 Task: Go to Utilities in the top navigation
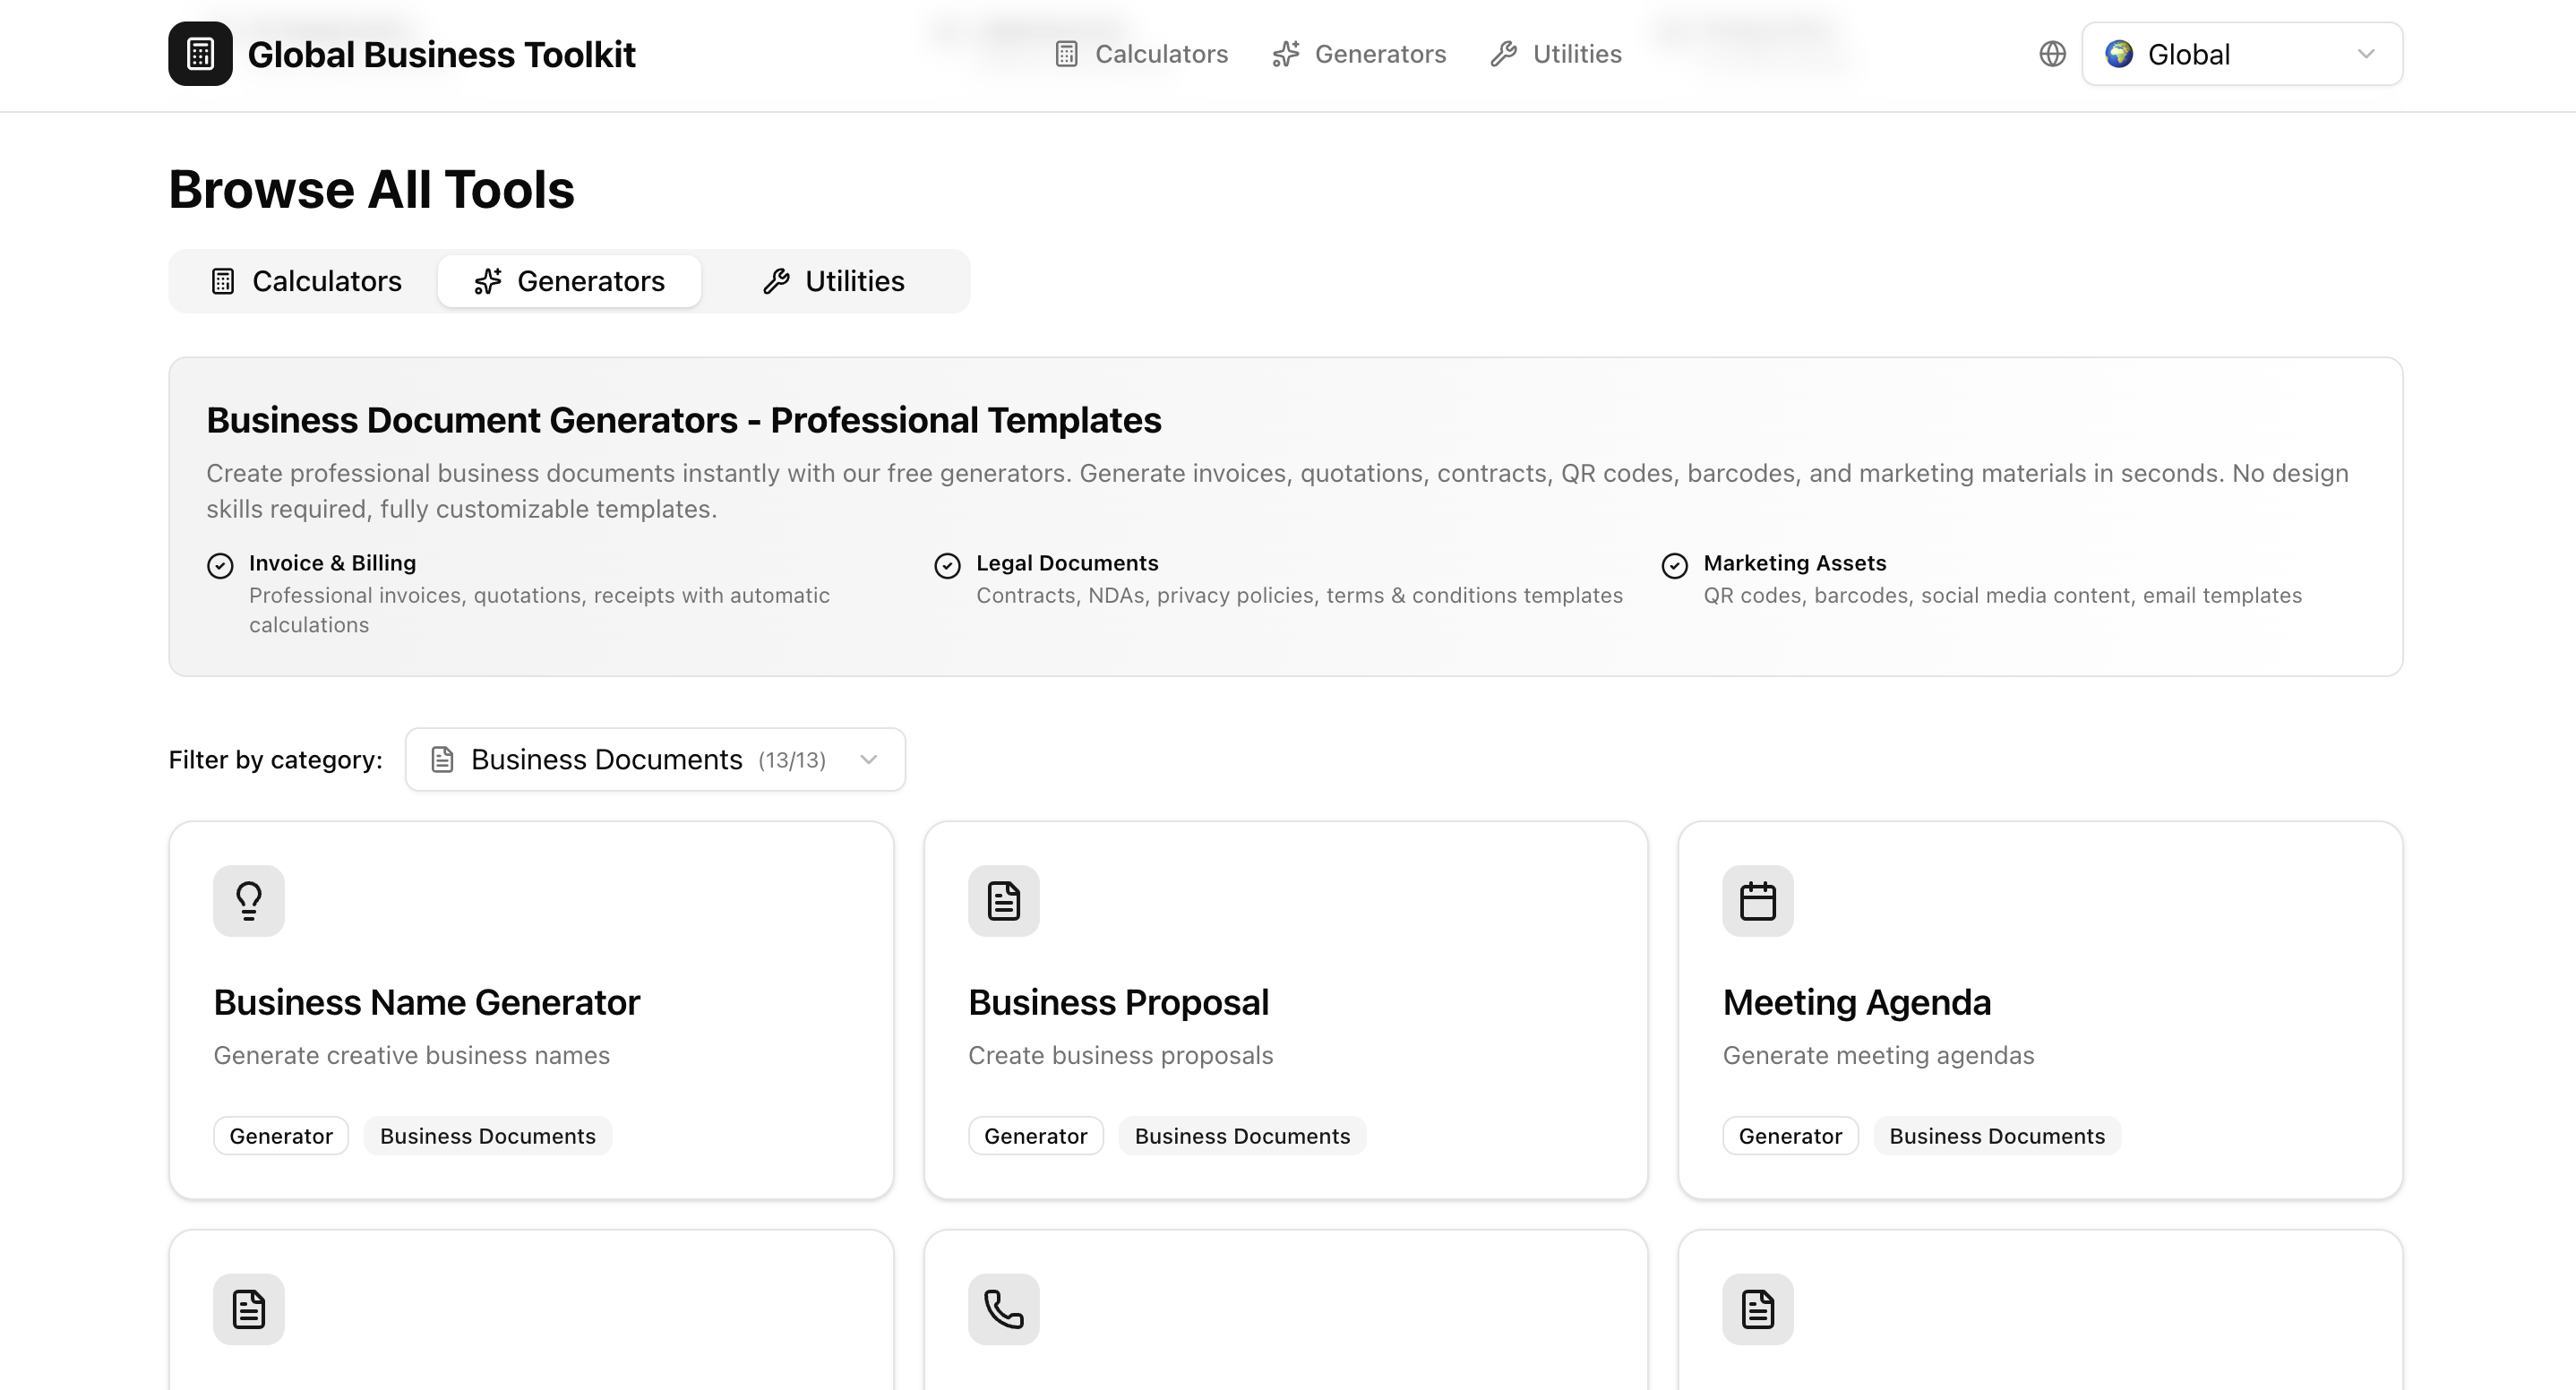pyautogui.click(x=1556, y=54)
